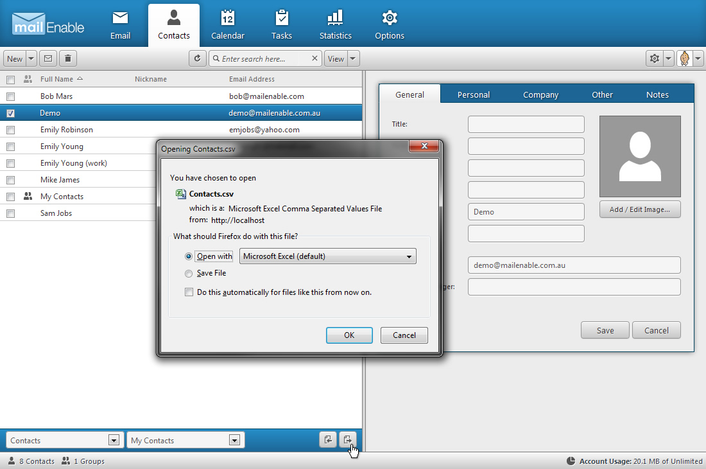Open the toolbar settings gear
706x469 pixels.
655,58
